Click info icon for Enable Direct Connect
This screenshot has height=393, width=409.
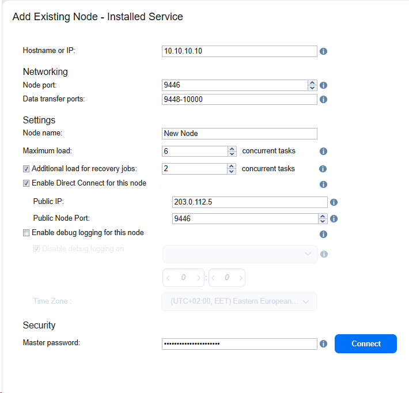tap(323, 184)
